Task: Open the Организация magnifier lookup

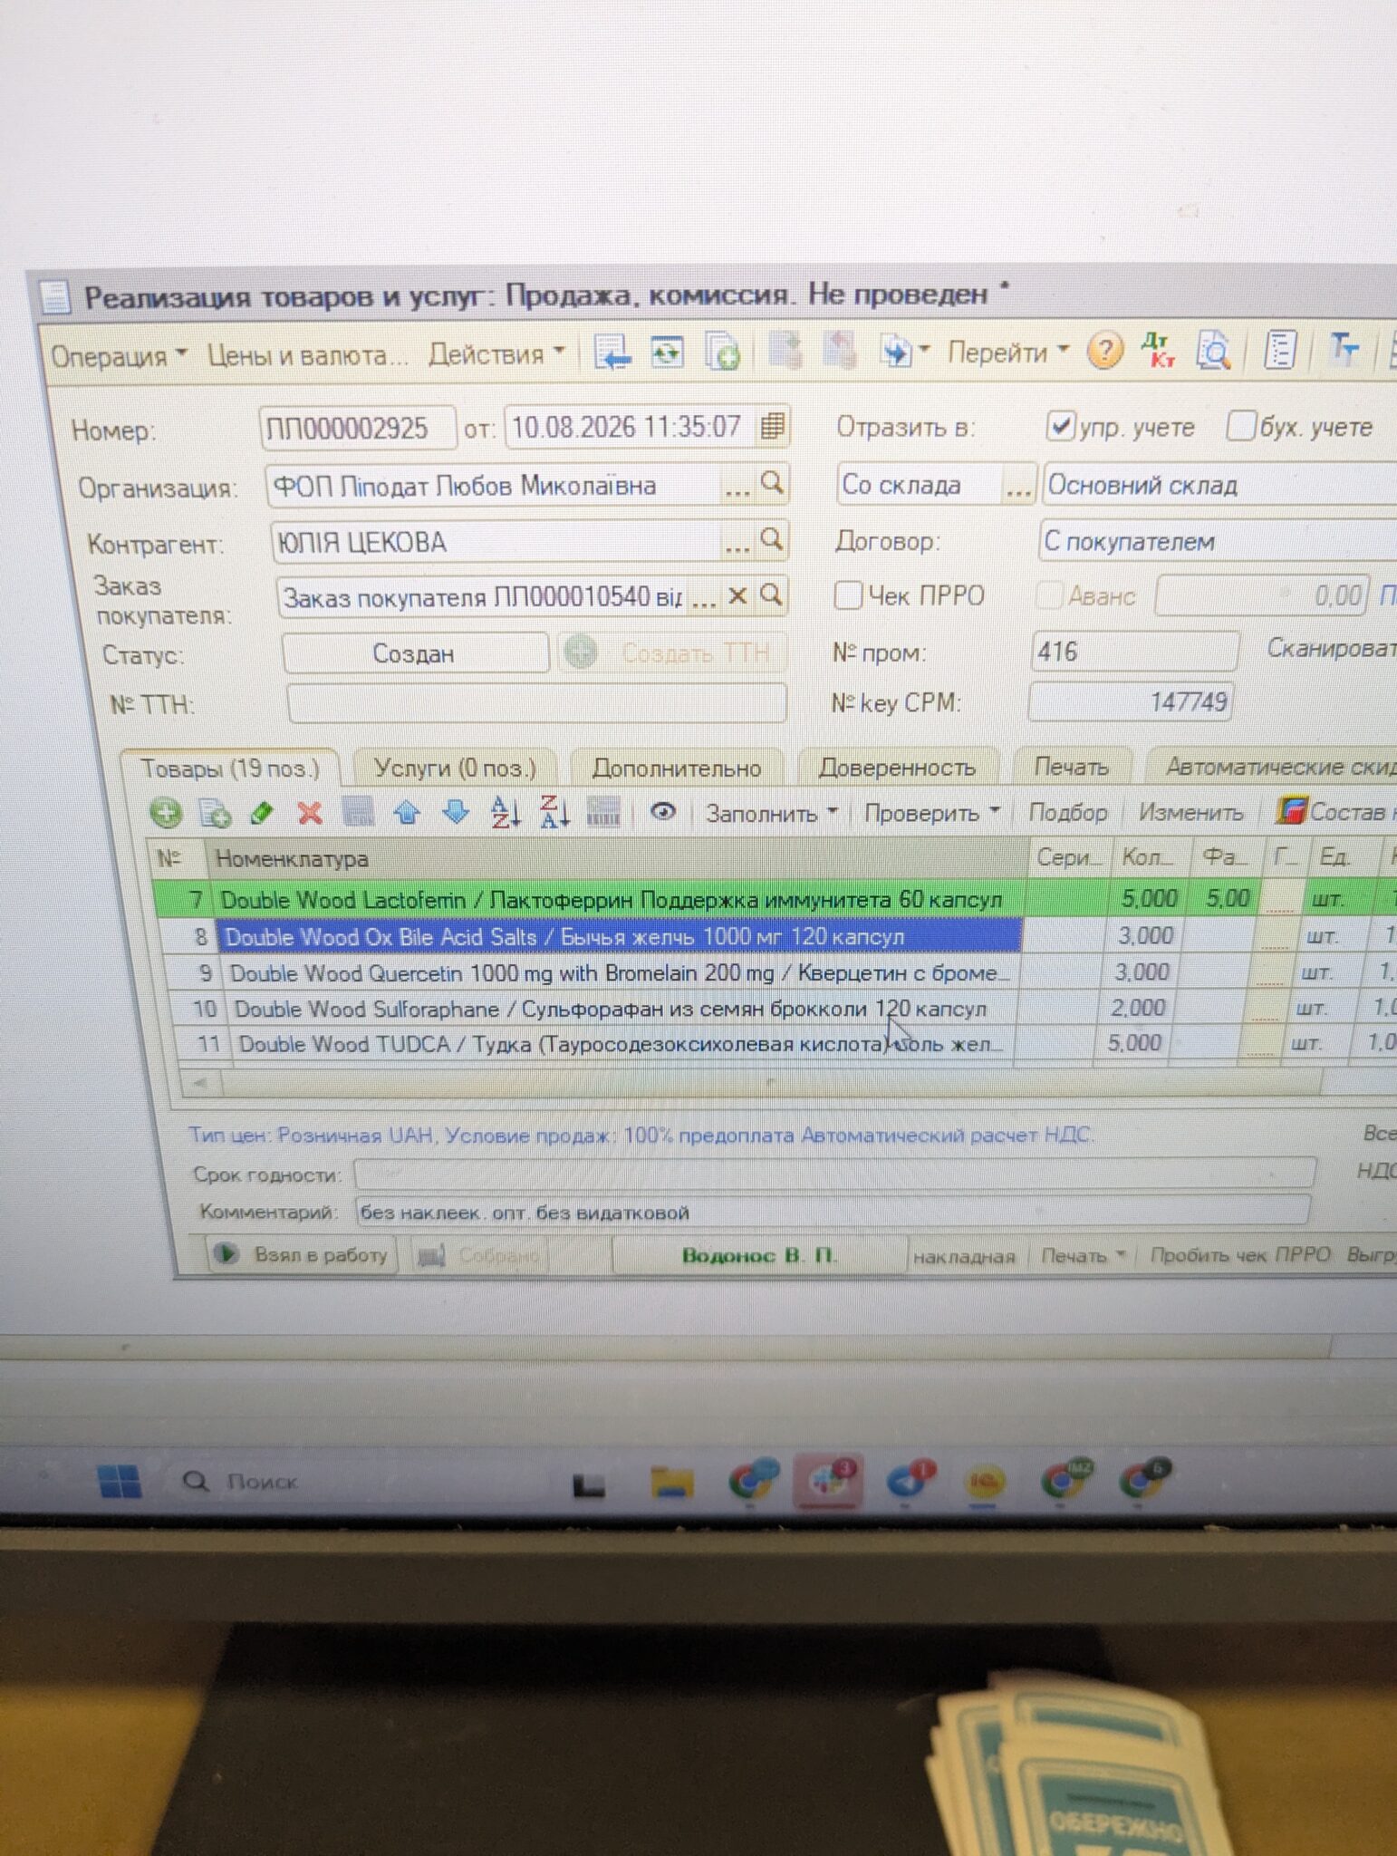Action: [x=772, y=484]
